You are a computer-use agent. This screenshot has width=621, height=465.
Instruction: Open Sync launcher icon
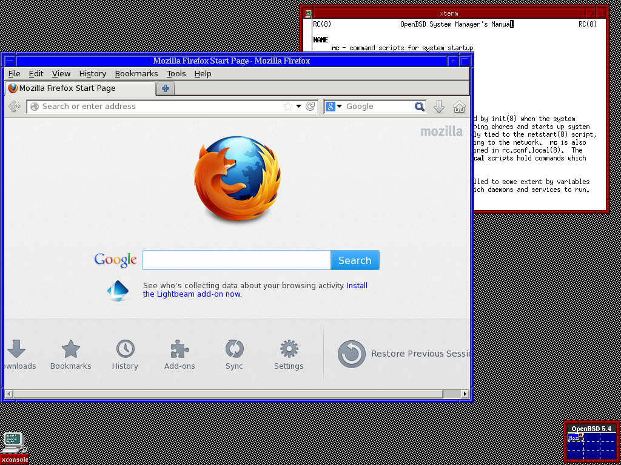(234, 355)
